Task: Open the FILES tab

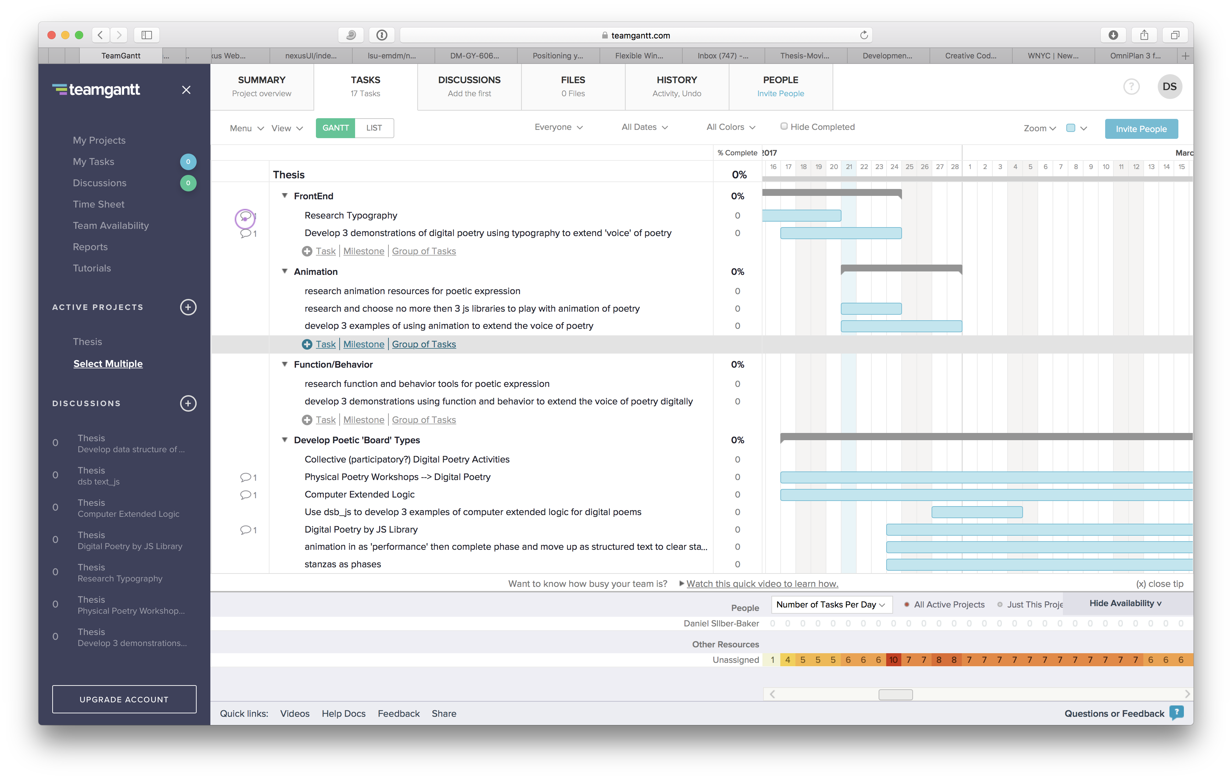Action: click(573, 87)
